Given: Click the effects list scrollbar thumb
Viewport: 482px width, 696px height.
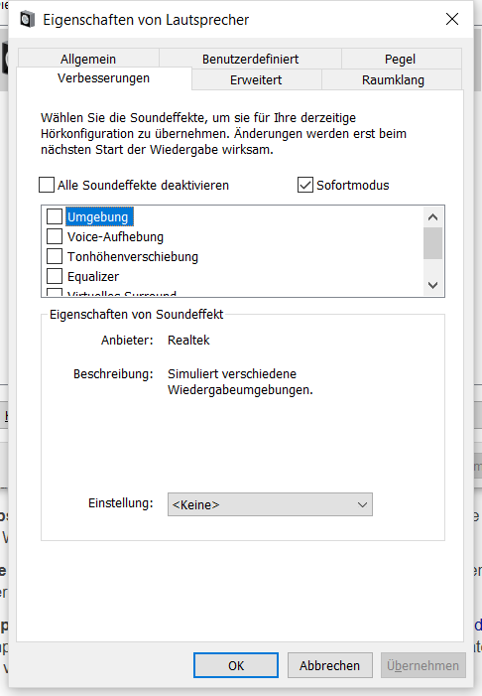Looking at the screenshot, I should pyautogui.click(x=432, y=243).
